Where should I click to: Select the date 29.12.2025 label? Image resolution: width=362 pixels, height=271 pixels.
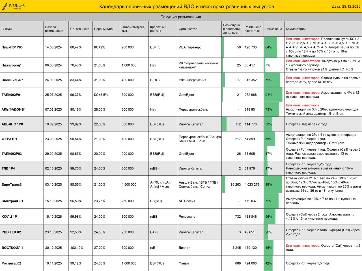click(346, 6)
